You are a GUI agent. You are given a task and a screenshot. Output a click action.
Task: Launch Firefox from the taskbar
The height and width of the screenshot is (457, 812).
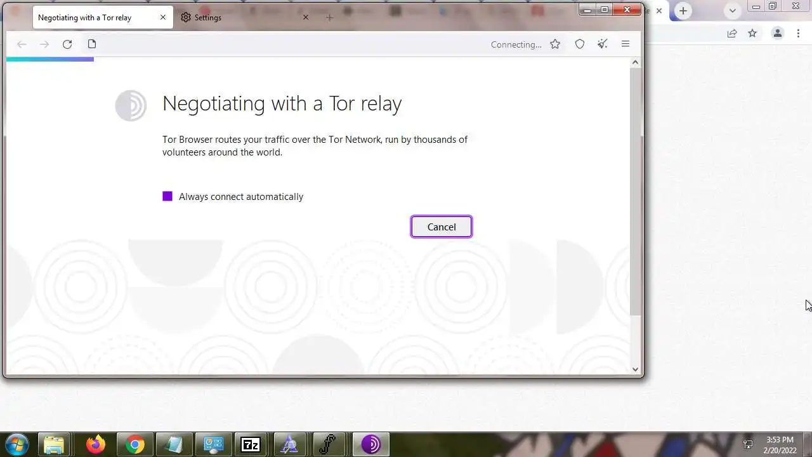click(96, 444)
